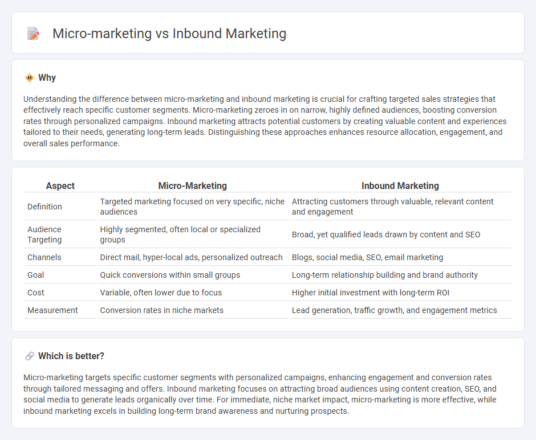
Task: Click the chain link icon beside Which is better?
Action: (30, 356)
